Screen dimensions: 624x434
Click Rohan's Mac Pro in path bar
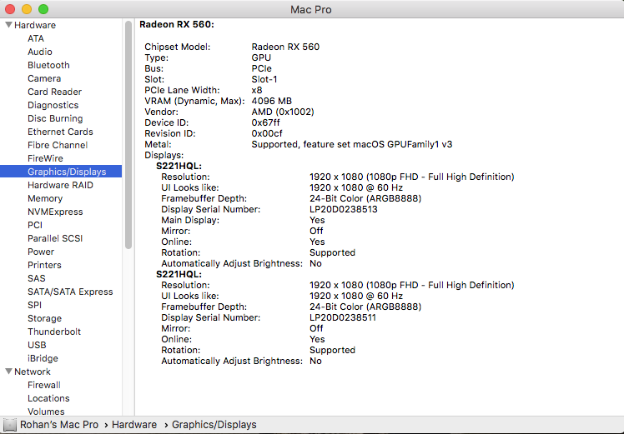[59, 425]
